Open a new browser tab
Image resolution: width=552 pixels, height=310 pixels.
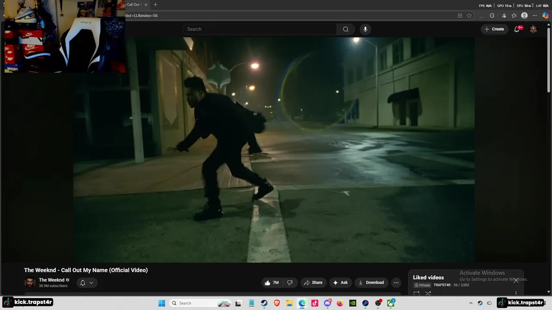(x=155, y=5)
